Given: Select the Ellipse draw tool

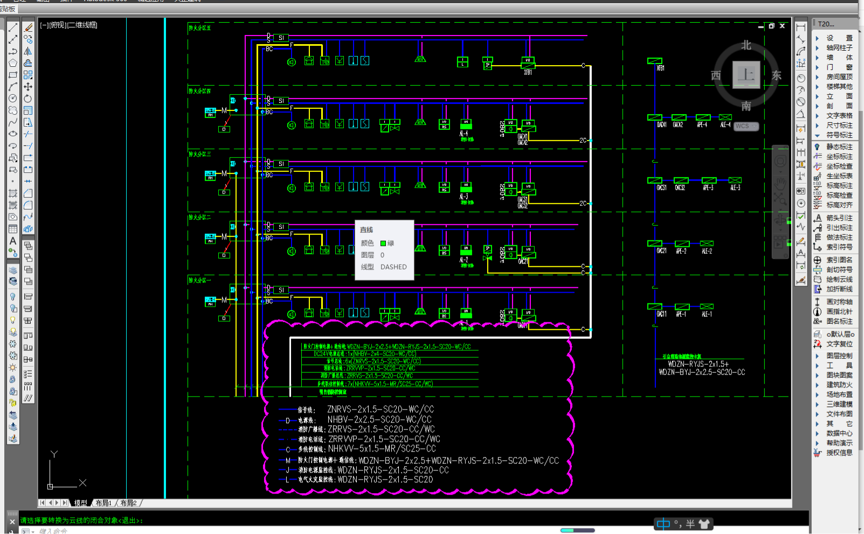Looking at the screenshot, I should tap(13, 134).
